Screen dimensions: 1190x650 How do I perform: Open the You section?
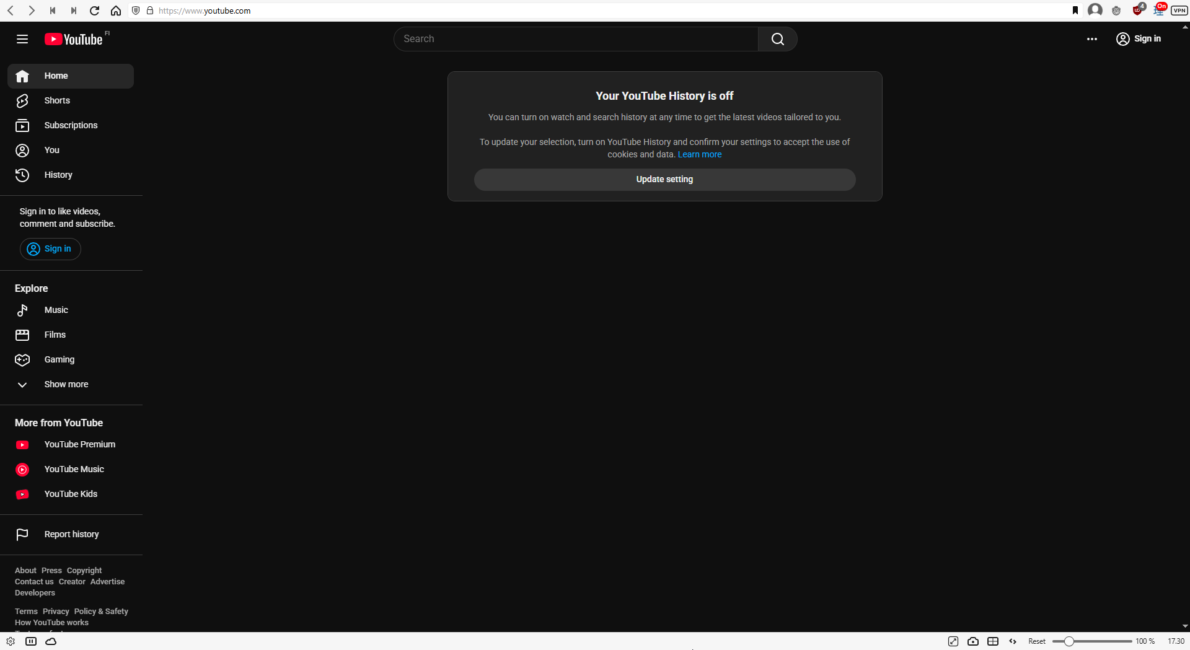click(x=71, y=151)
